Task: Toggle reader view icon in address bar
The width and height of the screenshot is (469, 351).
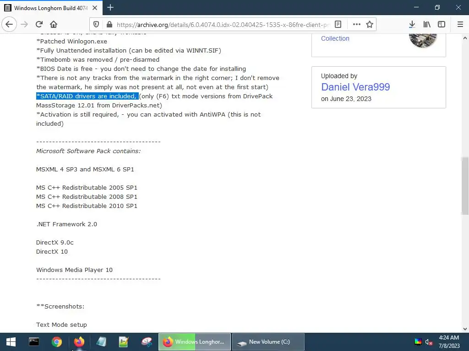Action: [338, 24]
